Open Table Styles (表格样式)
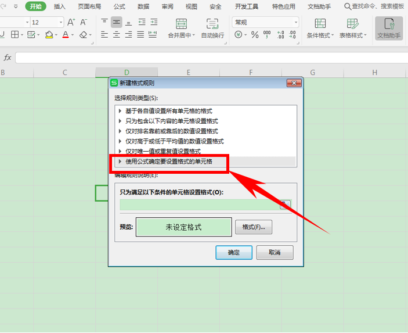Viewport: 408px width, 333px height. pyautogui.click(x=353, y=28)
